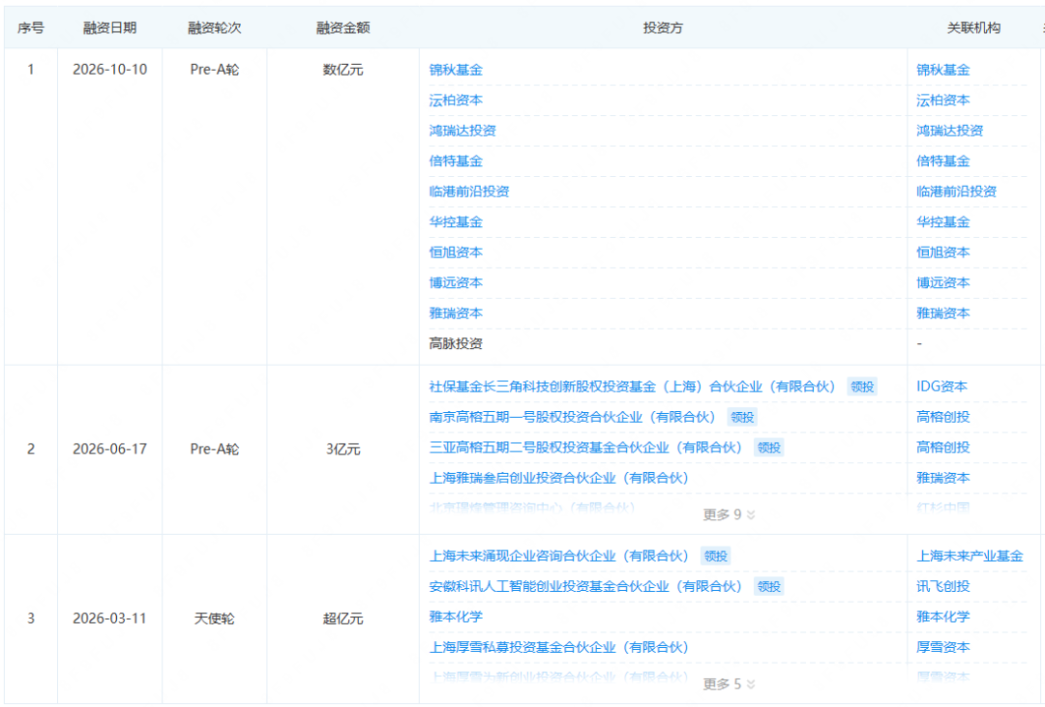Open 雅瑞资本 link beside 上海雅瑞叁启
This screenshot has height=707, width=1045.
pyautogui.click(x=943, y=478)
